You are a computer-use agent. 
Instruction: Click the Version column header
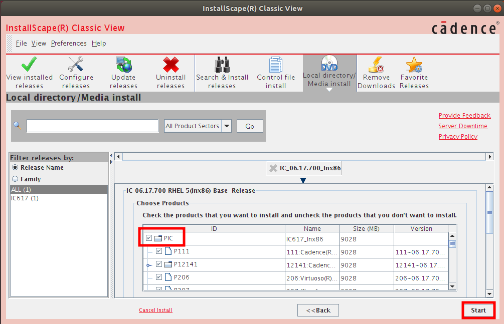(421, 229)
